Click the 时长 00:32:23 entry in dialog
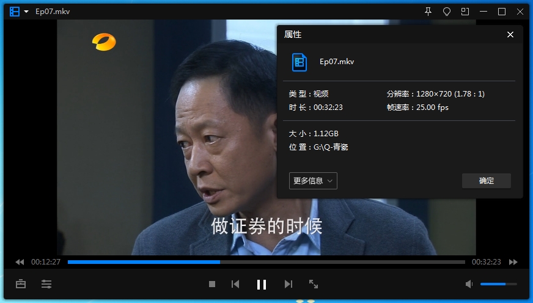The height and width of the screenshot is (303, 533). 316,108
